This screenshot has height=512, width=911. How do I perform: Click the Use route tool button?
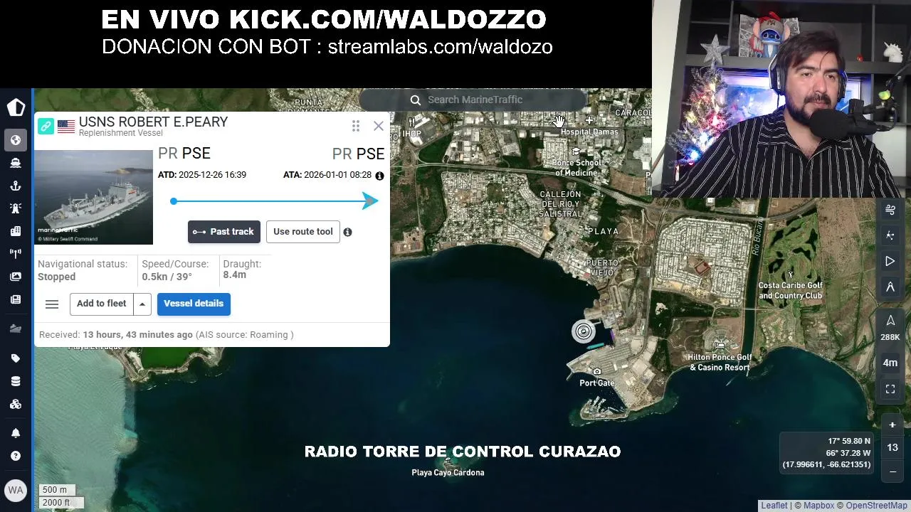point(303,232)
